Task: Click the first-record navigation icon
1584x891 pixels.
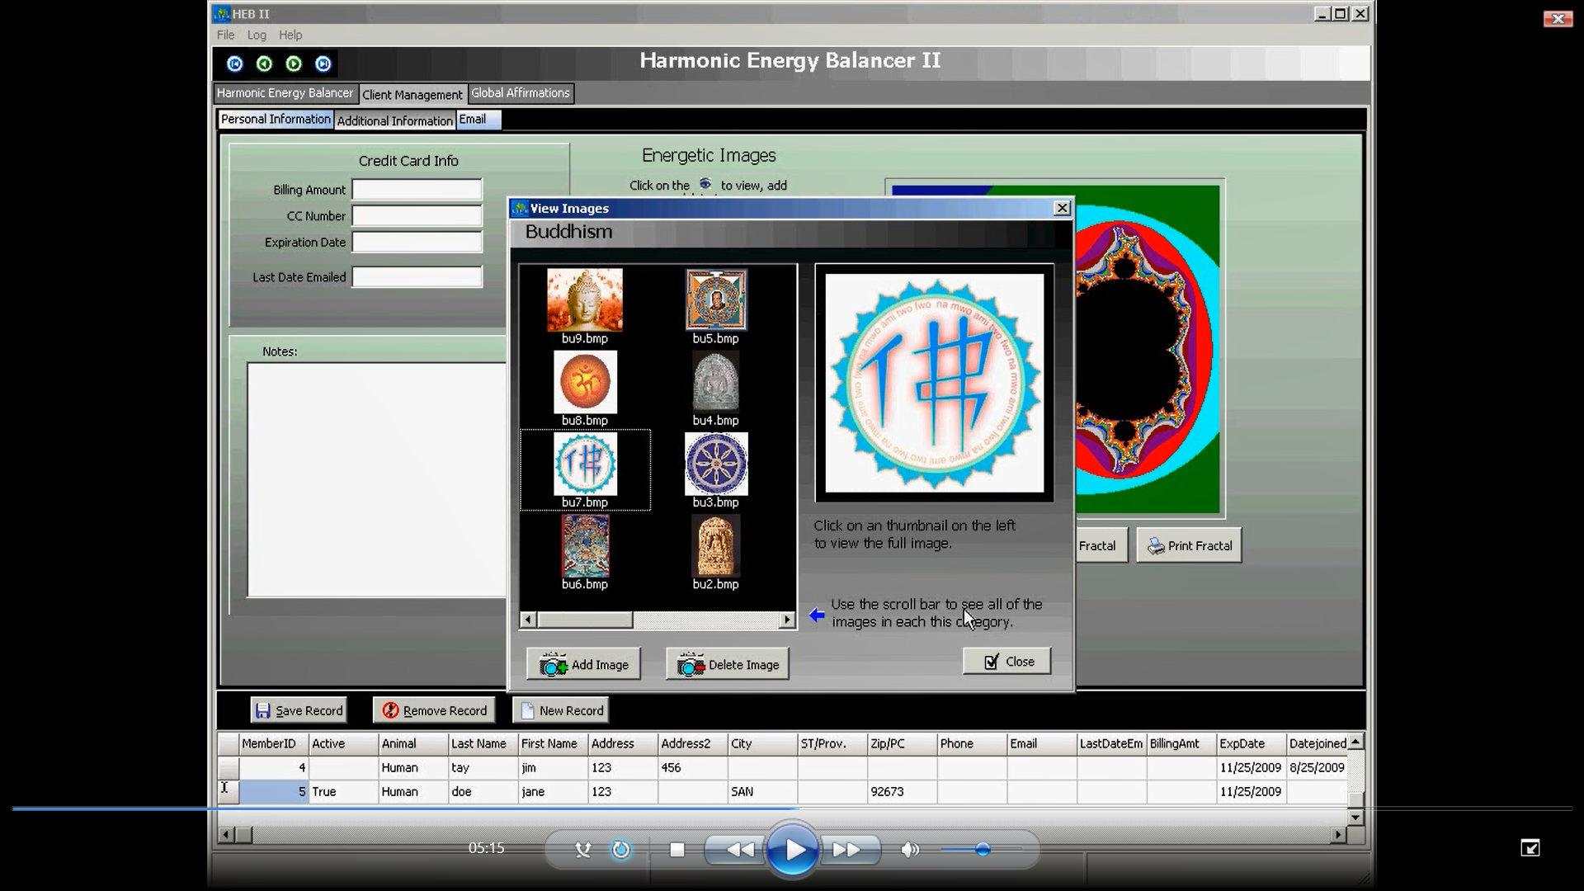Action: [x=235, y=64]
